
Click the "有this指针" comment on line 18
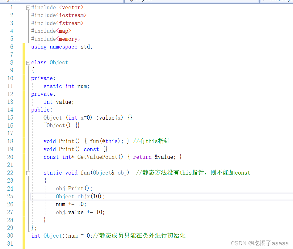point(151,141)
